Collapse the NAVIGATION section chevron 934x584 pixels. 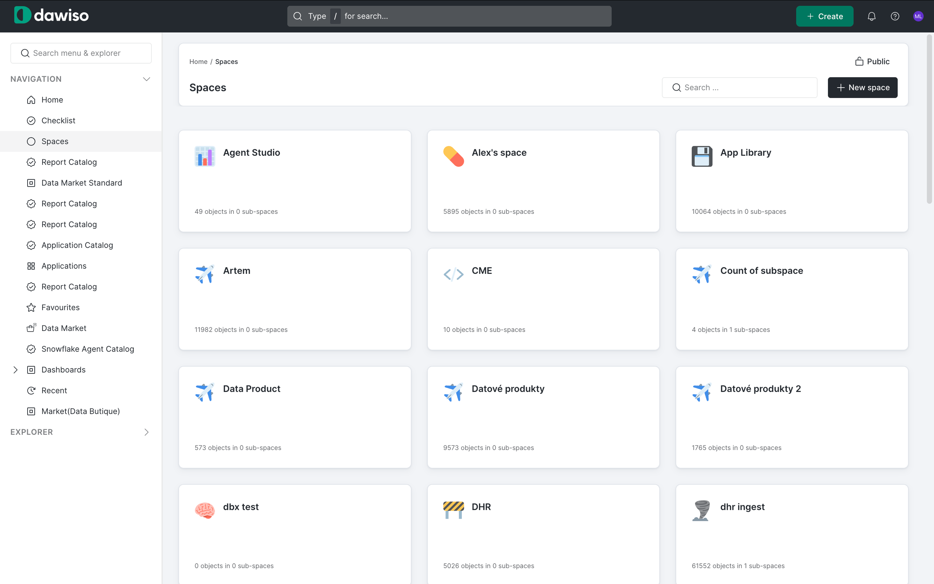[146, 79]
